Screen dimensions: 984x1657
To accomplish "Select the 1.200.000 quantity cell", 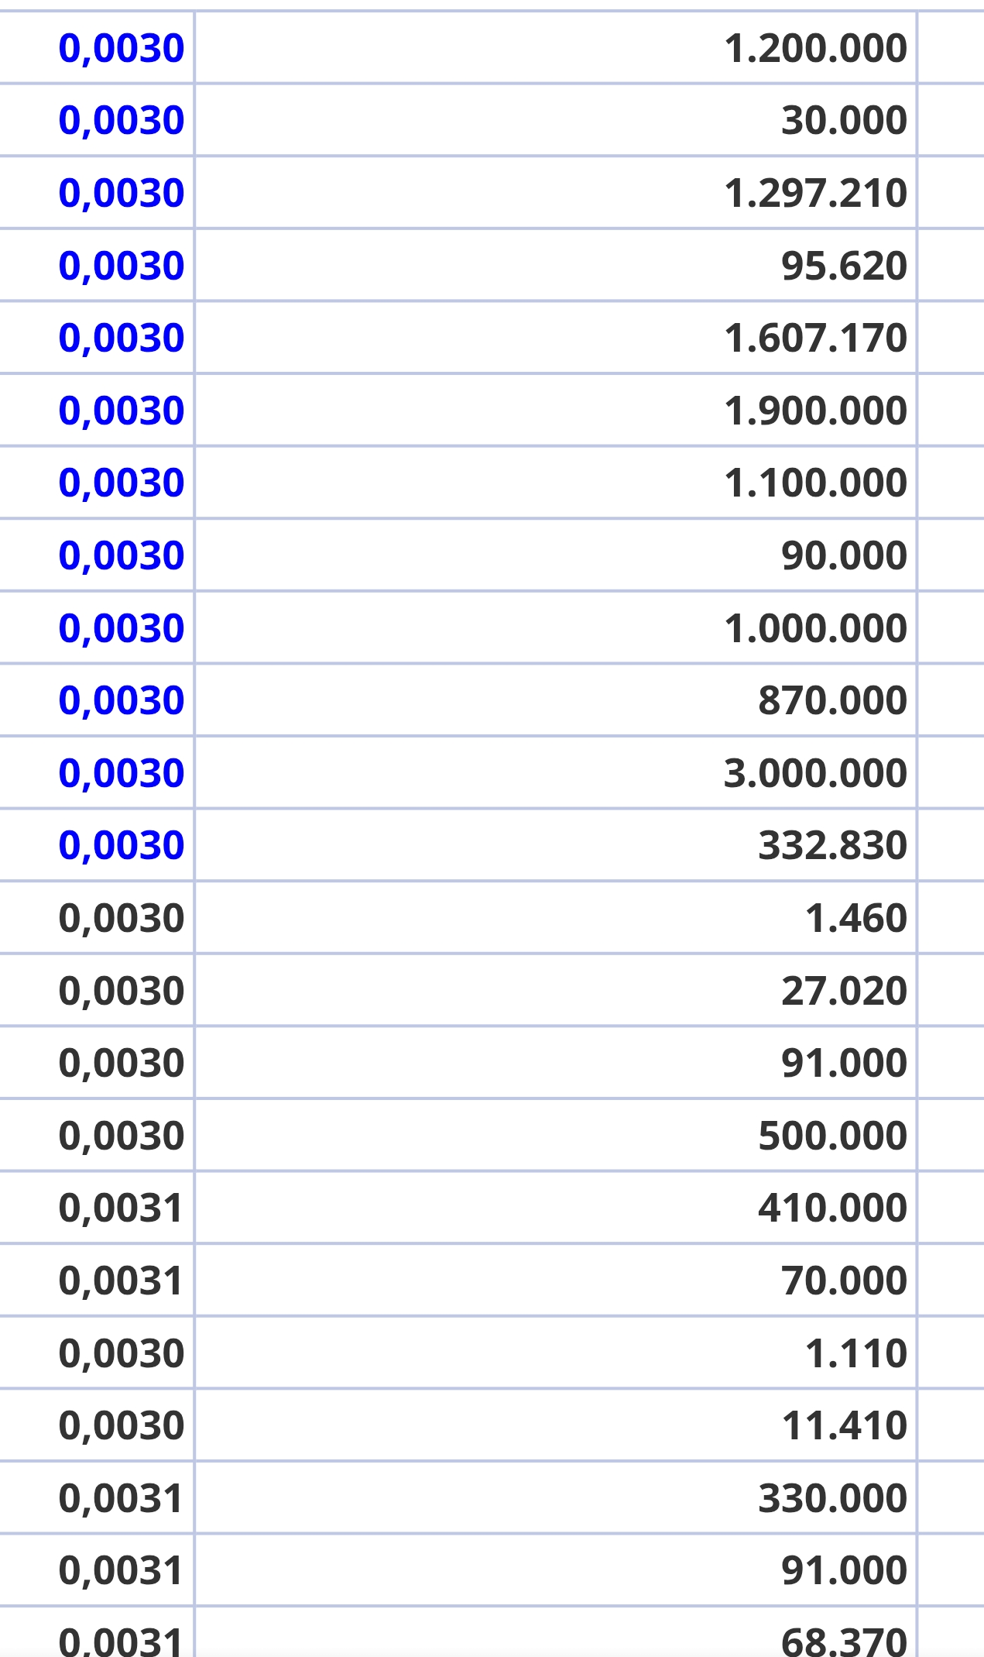I will 556,48.
